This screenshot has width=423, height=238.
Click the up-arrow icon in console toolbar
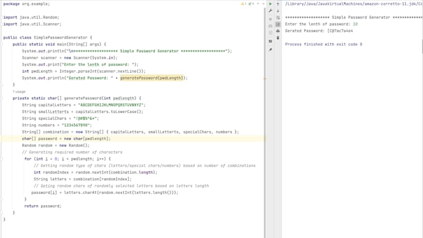278,4
